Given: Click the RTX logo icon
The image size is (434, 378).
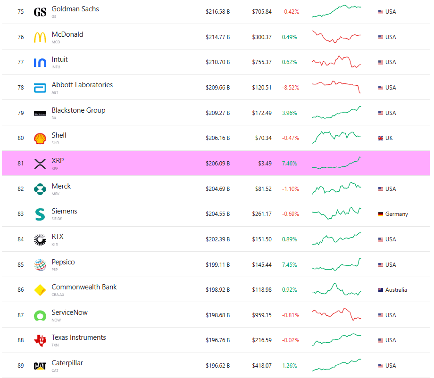Looking at the screenshot, I should click(x=40, y=239).
